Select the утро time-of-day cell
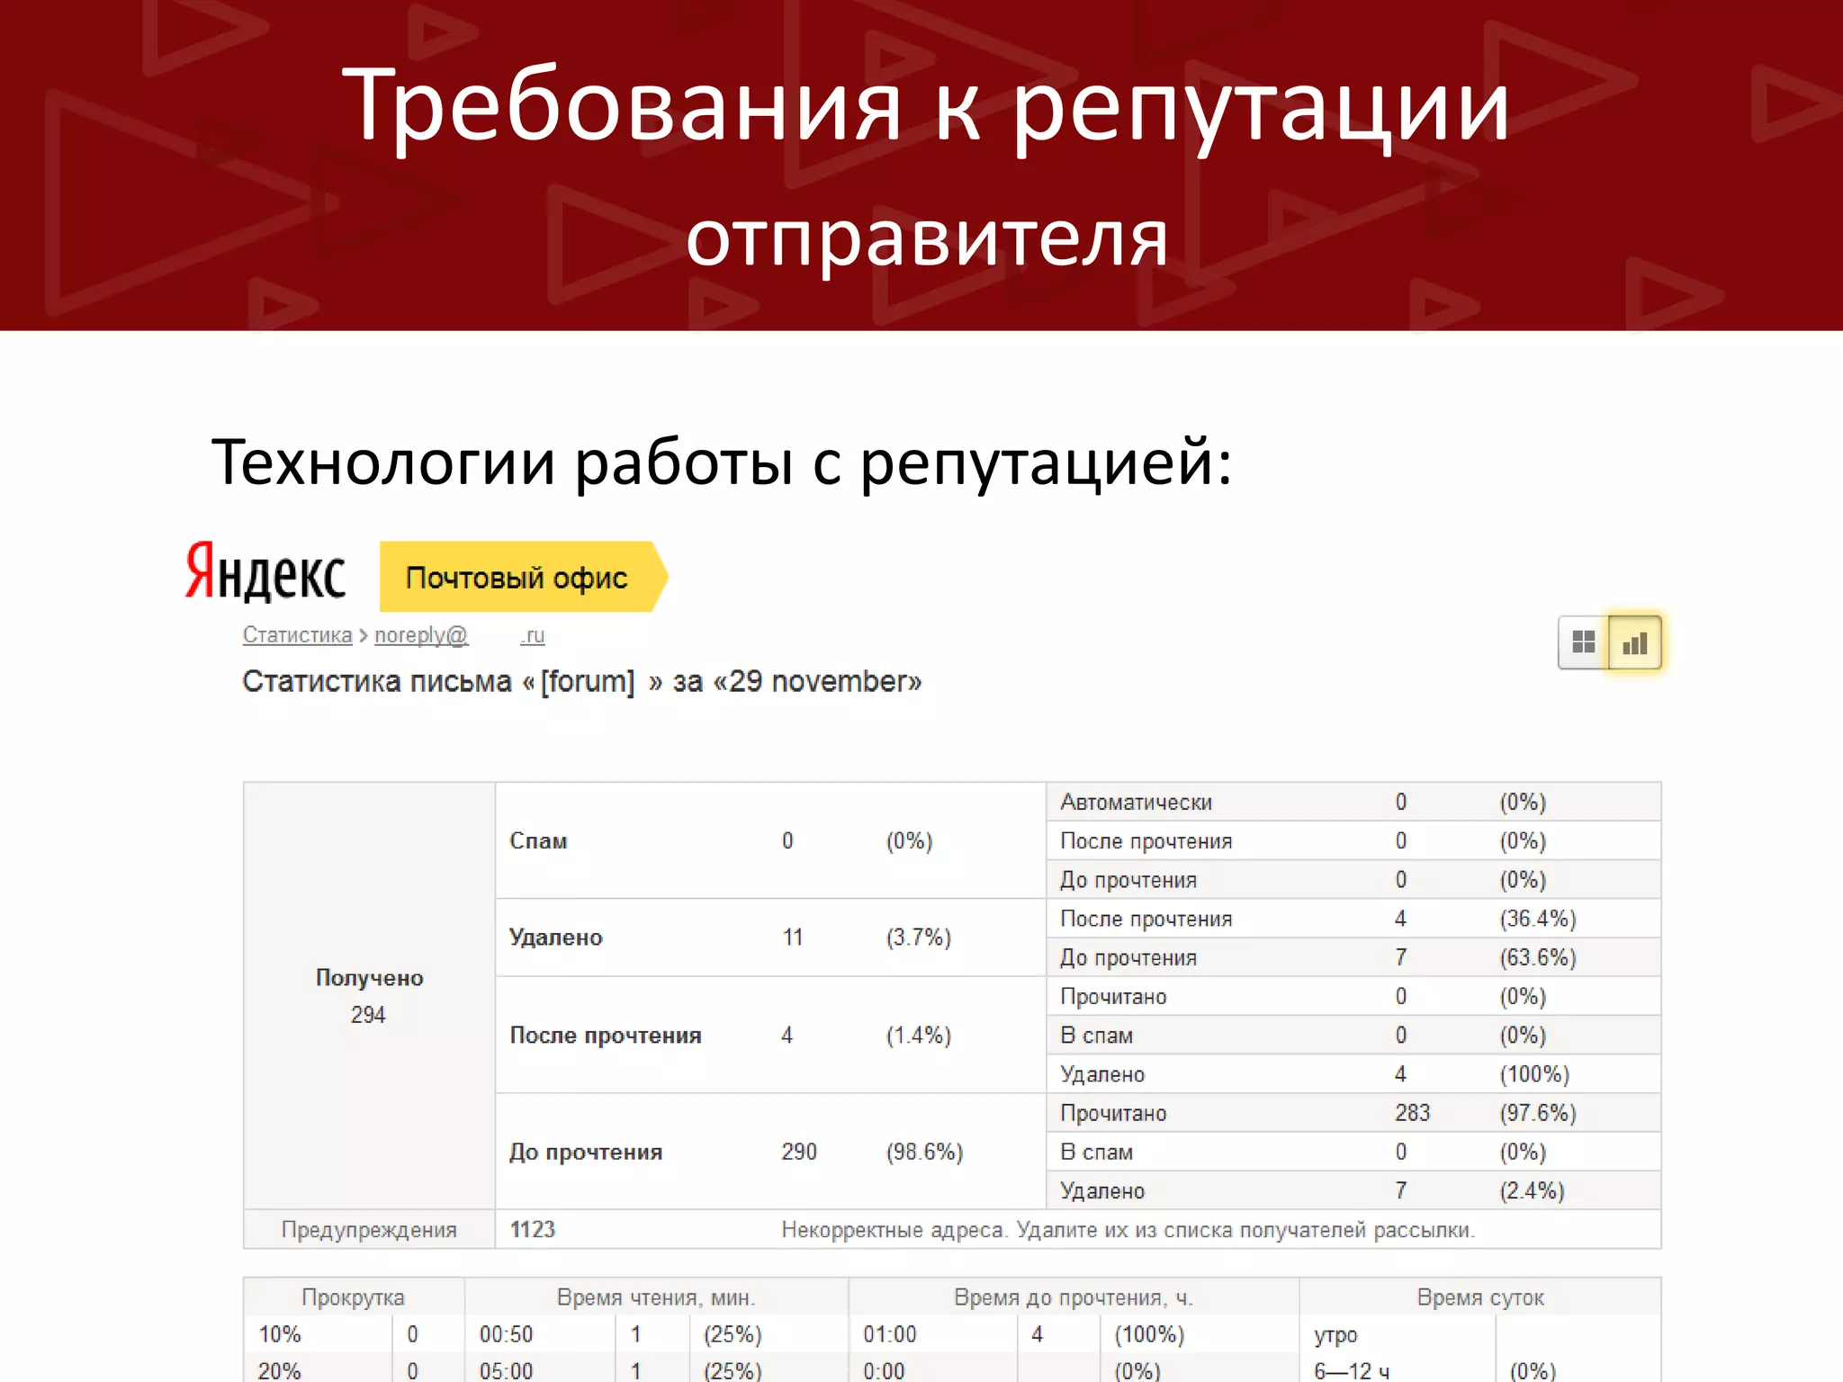The image size is (1843, 1382). (1335, 1336)
